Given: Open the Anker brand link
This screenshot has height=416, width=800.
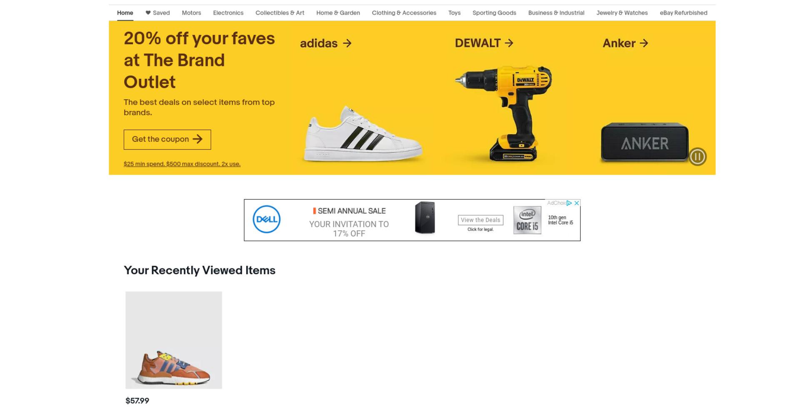Looking at the screenshot, I should pos(625,43).
